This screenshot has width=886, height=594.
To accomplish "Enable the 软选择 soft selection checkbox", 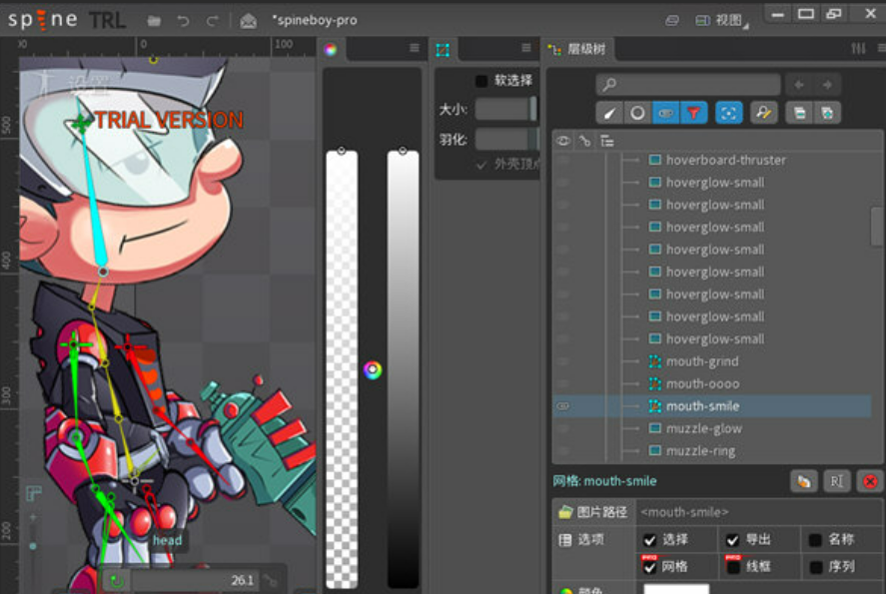I will coord(481,81).
